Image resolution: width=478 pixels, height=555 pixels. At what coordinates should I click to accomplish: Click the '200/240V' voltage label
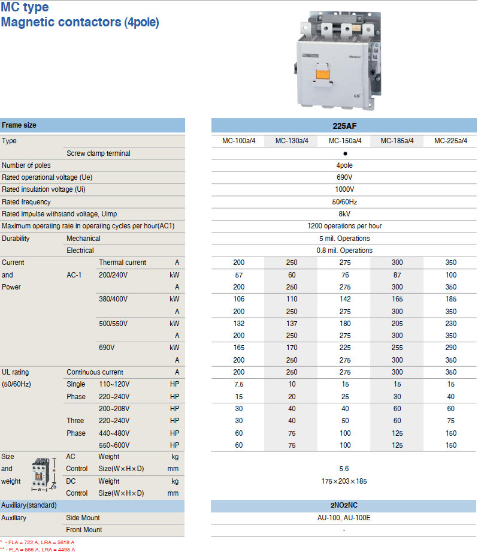pos(113,275)
